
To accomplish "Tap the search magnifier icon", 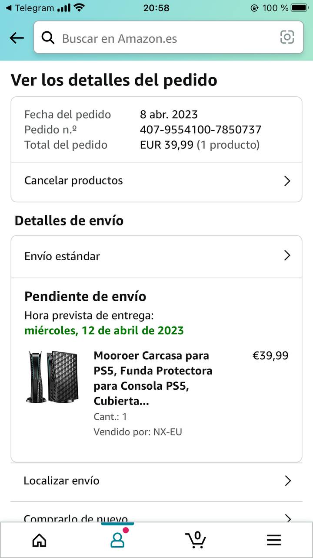I will [48, 38].
